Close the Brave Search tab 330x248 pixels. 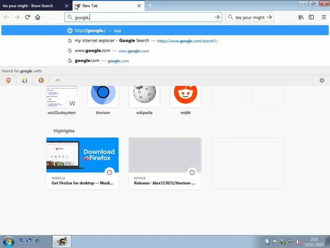coord(67,6)
